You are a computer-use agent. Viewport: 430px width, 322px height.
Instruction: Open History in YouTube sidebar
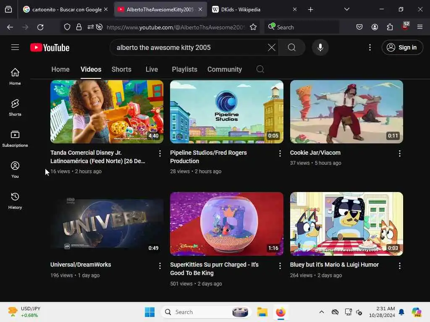(15, 201)
